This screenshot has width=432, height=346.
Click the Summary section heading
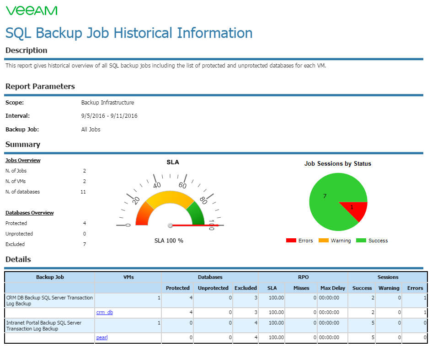(x=22, y=144)
